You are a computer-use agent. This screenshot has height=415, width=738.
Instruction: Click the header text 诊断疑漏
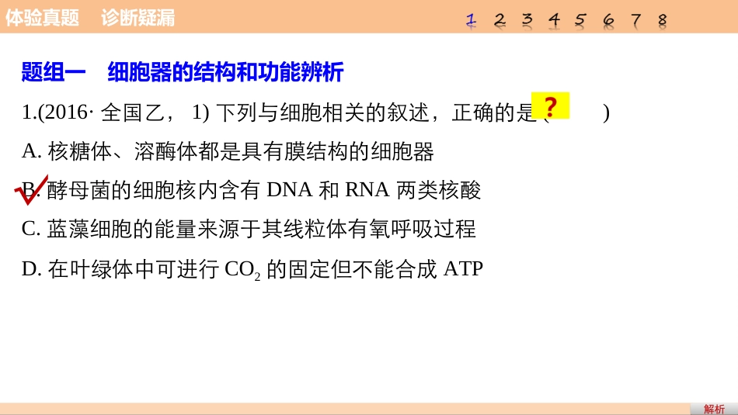[138, 17]
